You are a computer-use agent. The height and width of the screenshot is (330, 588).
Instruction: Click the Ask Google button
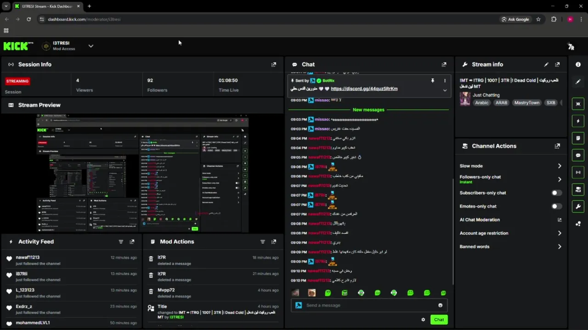pyautogui.click(x=515, y=19)
